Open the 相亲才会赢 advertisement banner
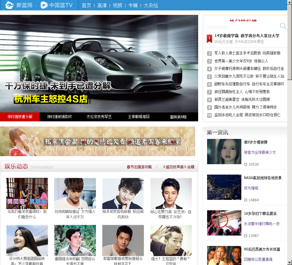This screenshot has width=292, height=265. [98, 141]
